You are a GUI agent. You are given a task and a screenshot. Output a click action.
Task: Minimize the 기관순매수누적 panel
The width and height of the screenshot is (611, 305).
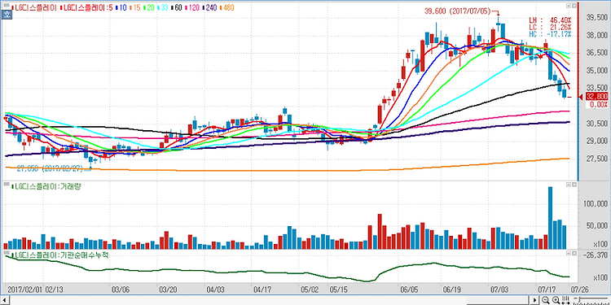coord(568,254)
